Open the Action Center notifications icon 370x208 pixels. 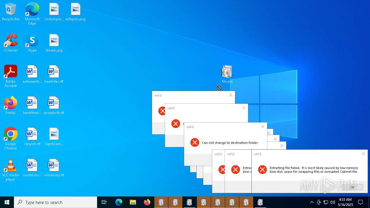coord(361,202)
